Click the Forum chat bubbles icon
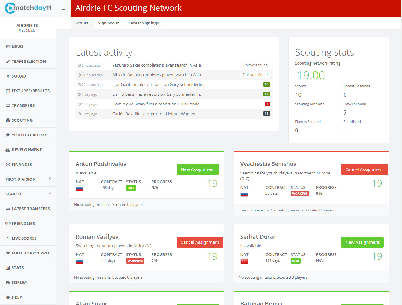 click(x=8, y=282)
